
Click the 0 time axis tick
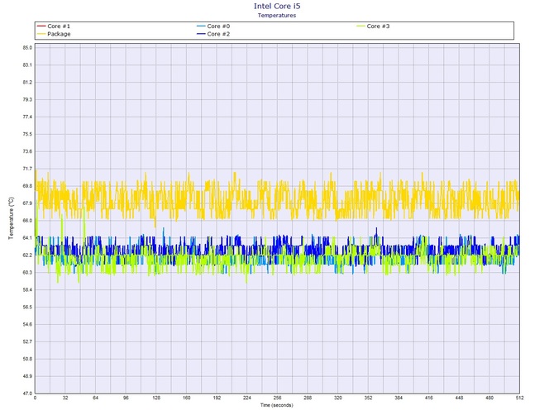pyautogui.click(x=35, y=398)
